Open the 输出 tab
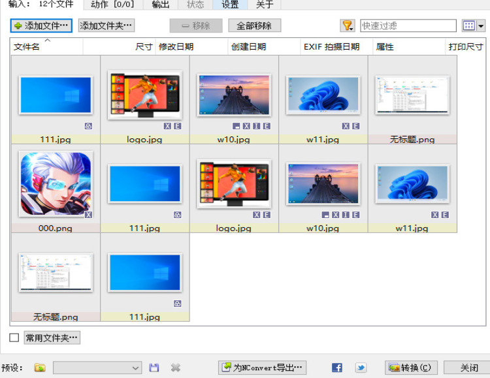The height and width of the screenshot is (378, 490). click(x=161, y=5)
